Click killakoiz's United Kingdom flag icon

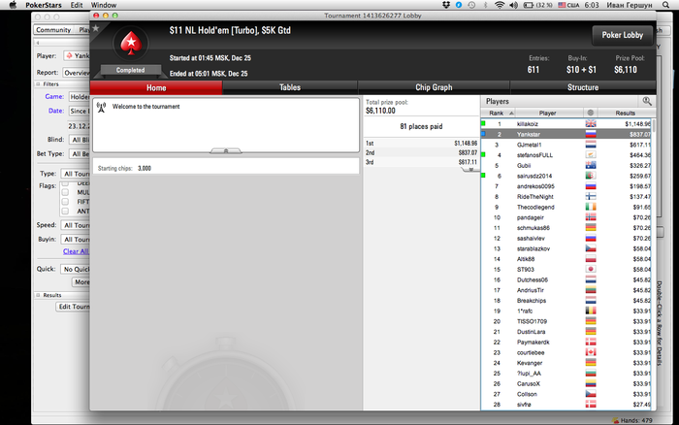coord(591,124)
